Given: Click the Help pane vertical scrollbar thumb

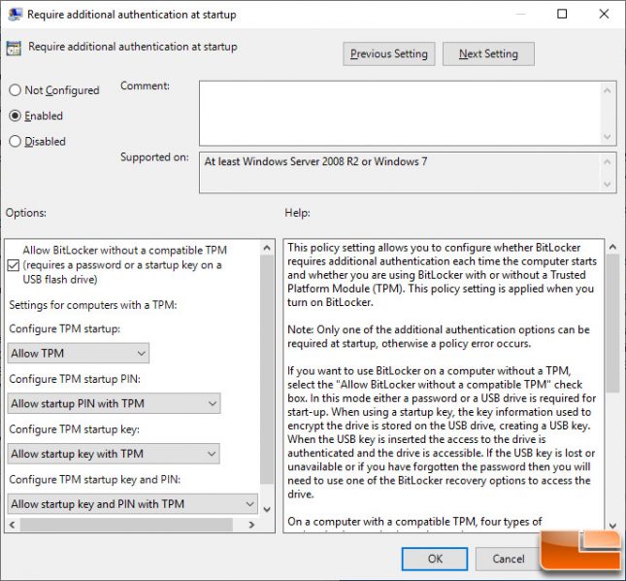Looking at the screenshot, I should pyautogui.click(x=612, y=324).
